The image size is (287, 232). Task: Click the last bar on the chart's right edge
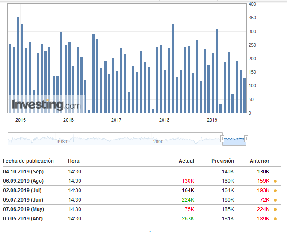245,95
